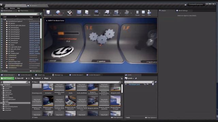Screen dimensions: 218x122
Task: Click the asset search magnifier icon
Action: point(120,82)
